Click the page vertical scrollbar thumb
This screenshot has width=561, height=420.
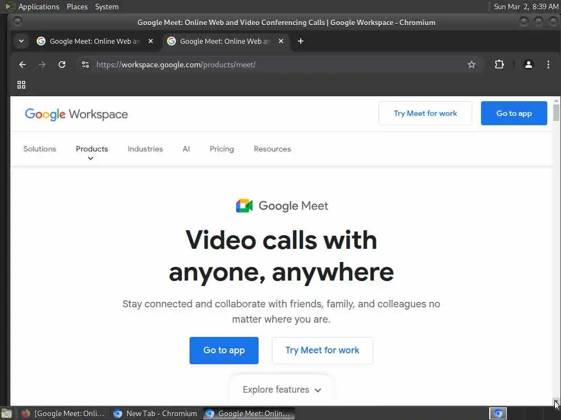pos(556,113)
